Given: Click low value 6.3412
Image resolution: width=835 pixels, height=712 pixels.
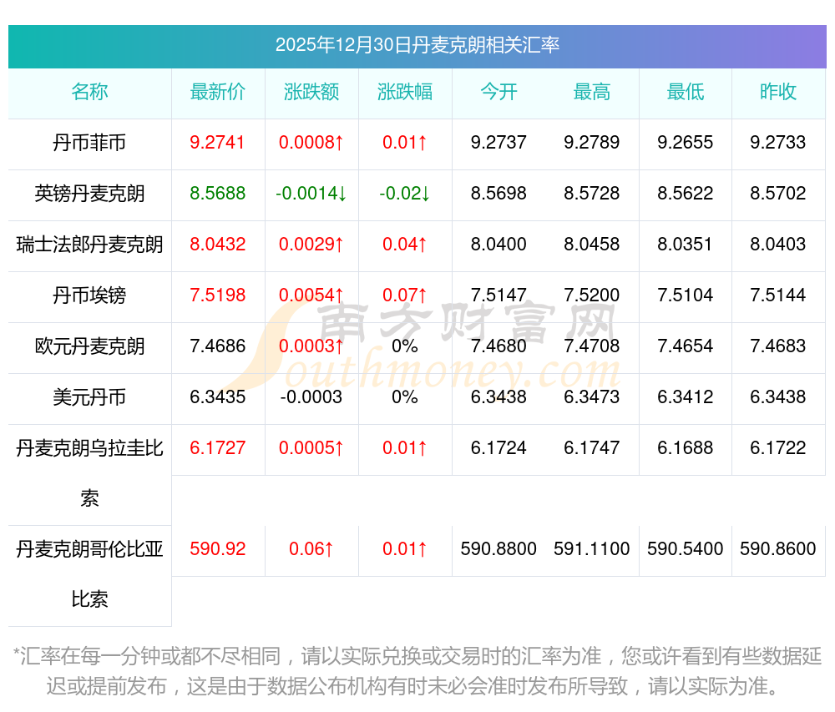Looking at the screenshot, I should 685,397.
